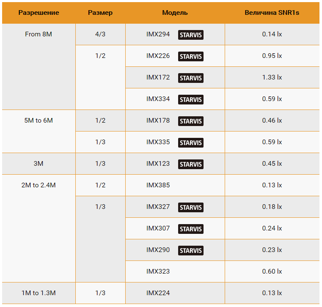The height and width of the screenshot is (307, 322).
Task: Select the STARVIS logo in IMX172 row
Action: 190,78
